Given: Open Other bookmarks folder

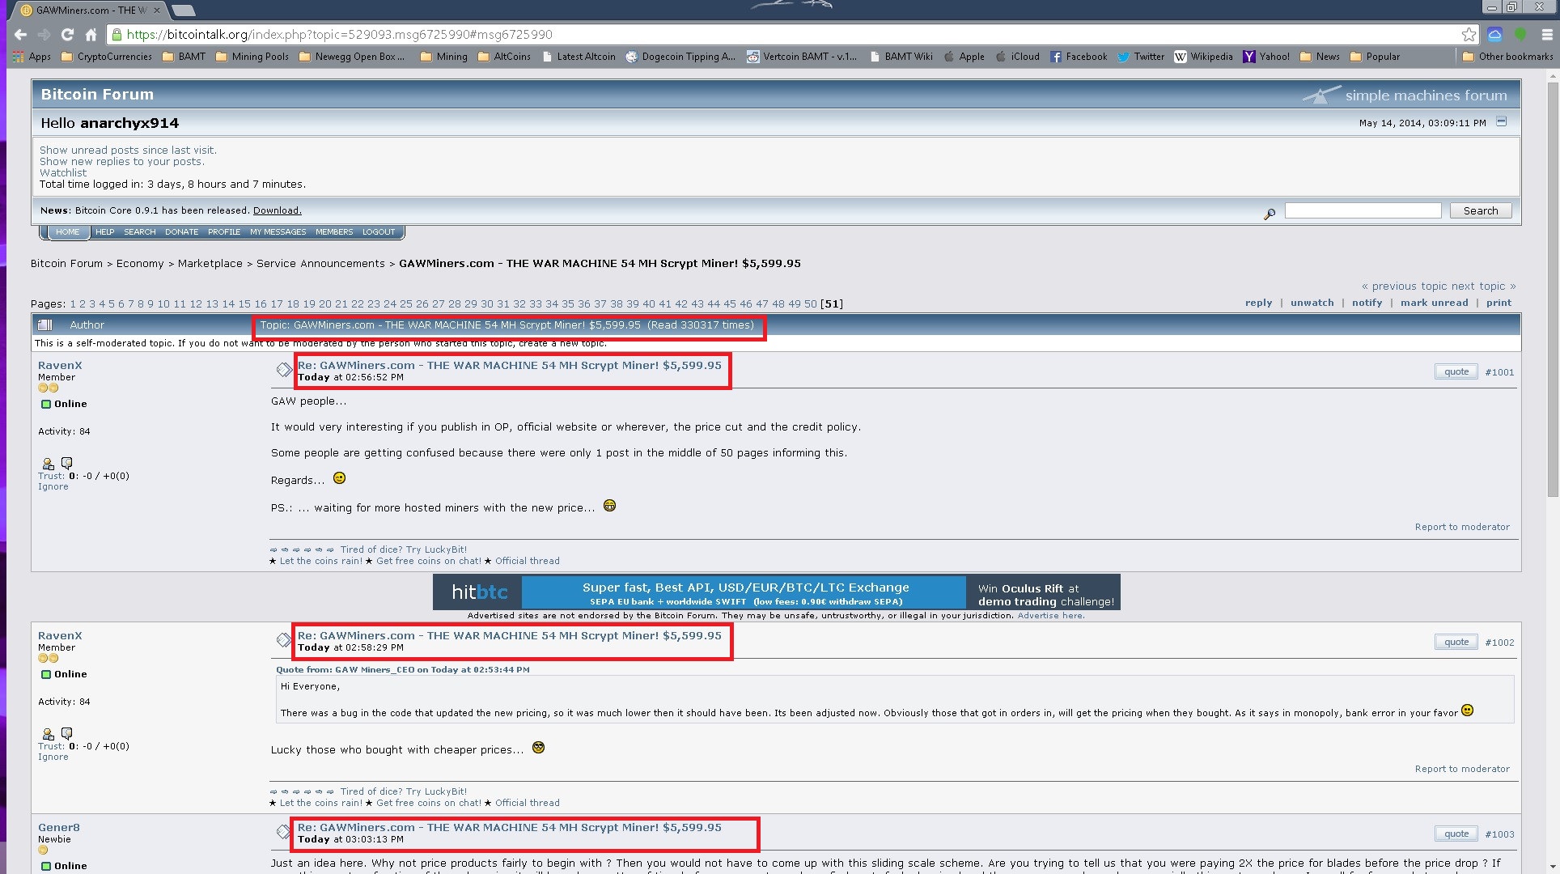Looking at the screenshot, I should (x=1508, y=57).
